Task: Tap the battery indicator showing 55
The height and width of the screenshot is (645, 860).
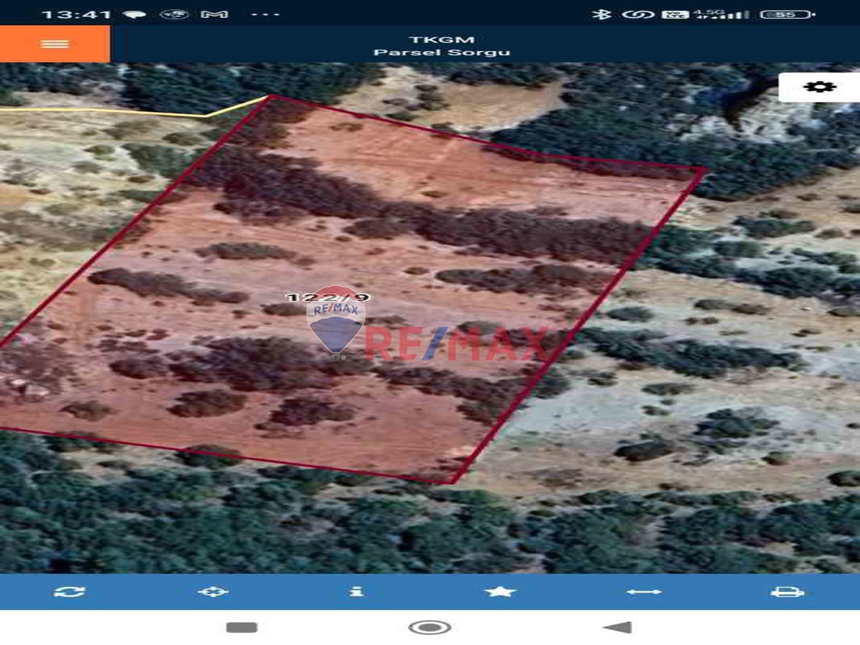Action: (x=787, y=14)
